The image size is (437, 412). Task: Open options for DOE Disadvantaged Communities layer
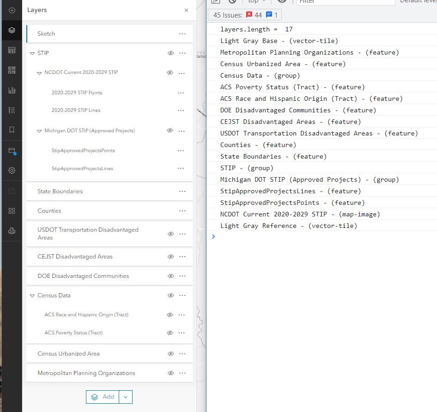(182, 276)
